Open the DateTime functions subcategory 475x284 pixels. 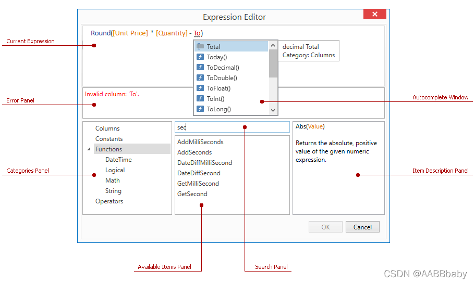click(x=118, y=160)
